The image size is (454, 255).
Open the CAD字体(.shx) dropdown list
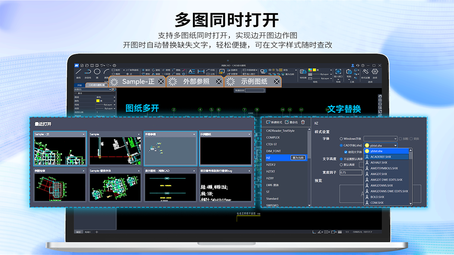[395, 145]
